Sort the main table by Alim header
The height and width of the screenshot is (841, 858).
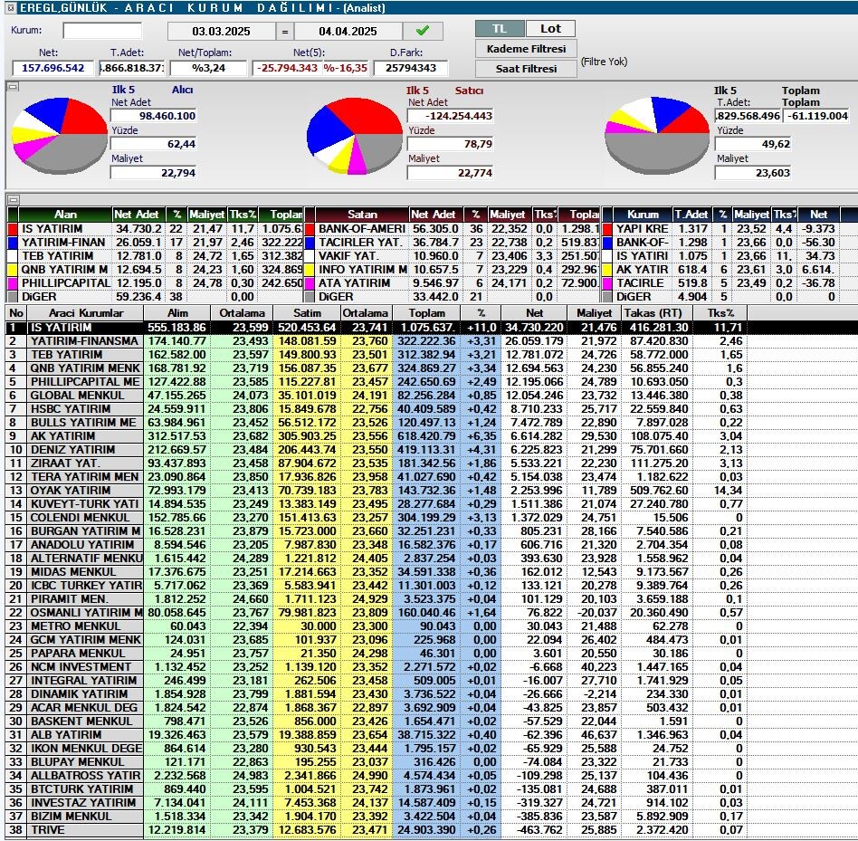[177, 313]
